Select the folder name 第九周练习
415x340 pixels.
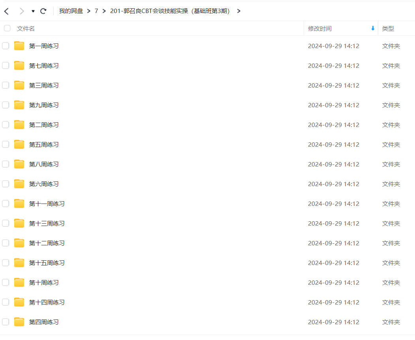coord(44,105)
